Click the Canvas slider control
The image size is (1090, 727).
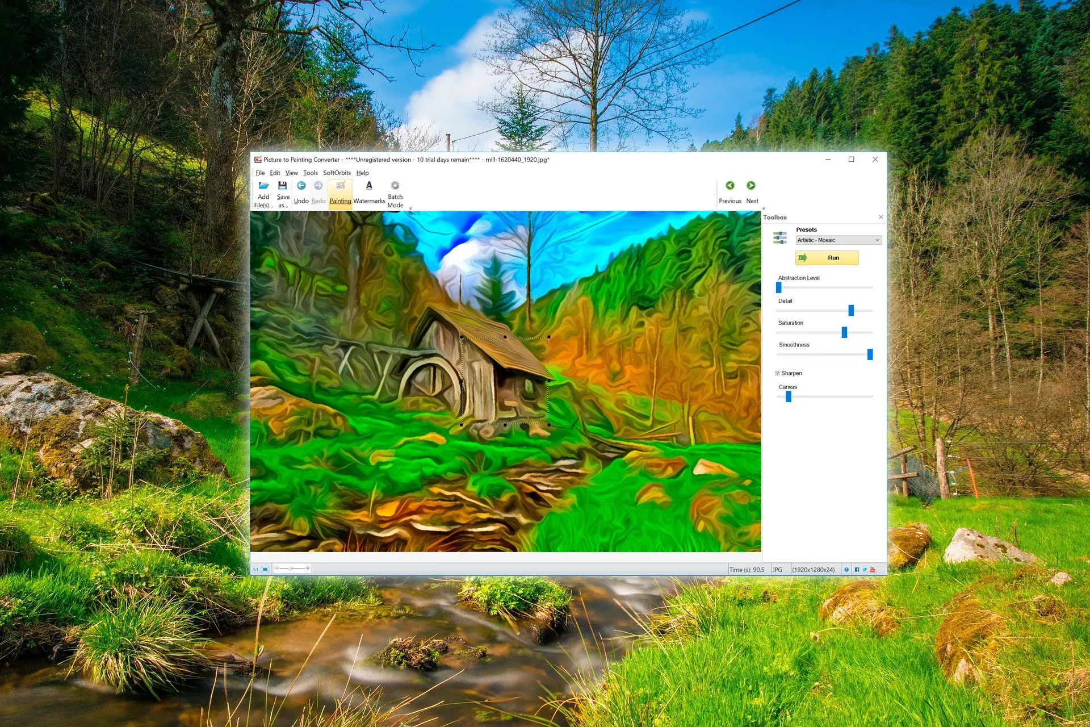point(786,397)
